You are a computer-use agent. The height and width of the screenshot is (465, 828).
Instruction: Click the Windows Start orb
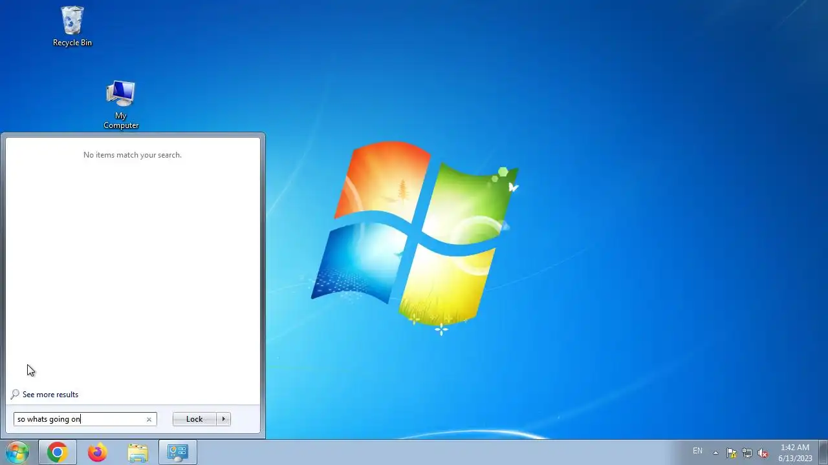coord(17,452)
